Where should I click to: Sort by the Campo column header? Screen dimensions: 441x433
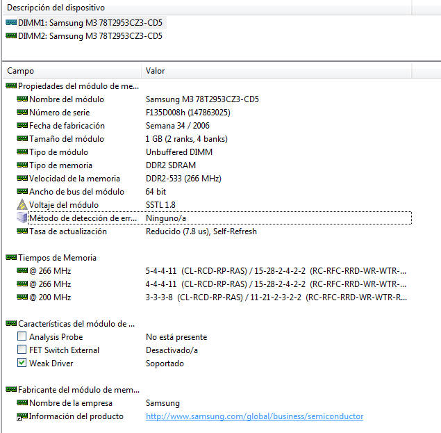[72, 71]
